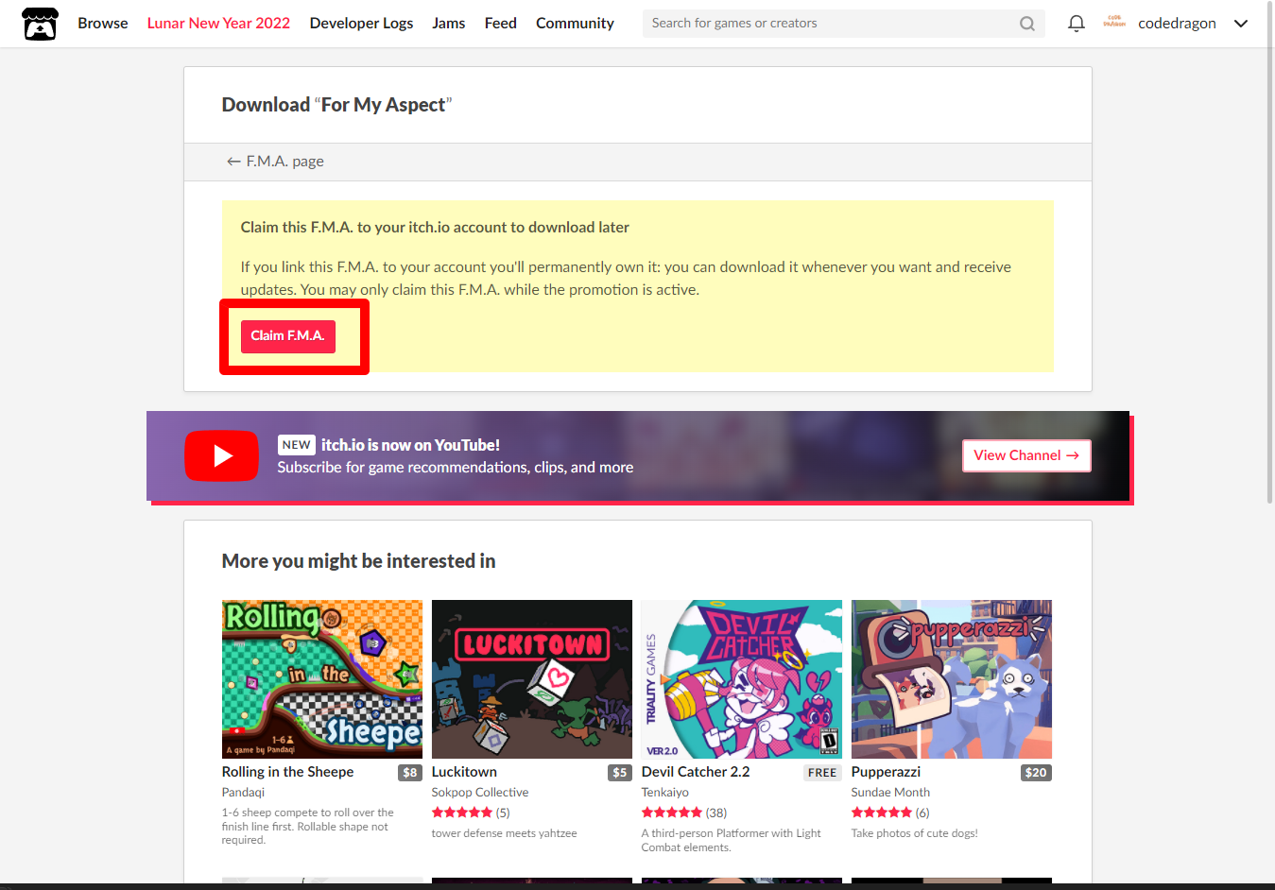Click Pupperazzi's star rating
The image size is (1275, 890).
tap(882, 813)
